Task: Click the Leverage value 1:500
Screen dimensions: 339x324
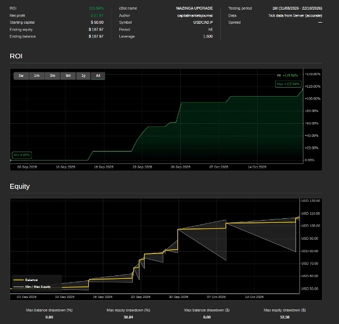Action: 208,36
